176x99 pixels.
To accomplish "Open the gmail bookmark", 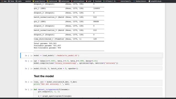I will point(89,1).
